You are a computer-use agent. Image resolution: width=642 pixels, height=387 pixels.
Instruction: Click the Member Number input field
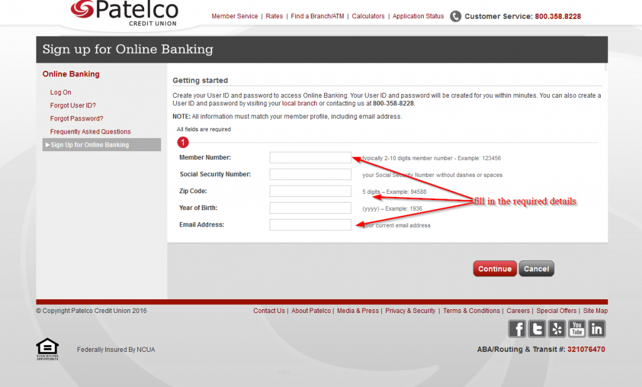pos(310,157)
